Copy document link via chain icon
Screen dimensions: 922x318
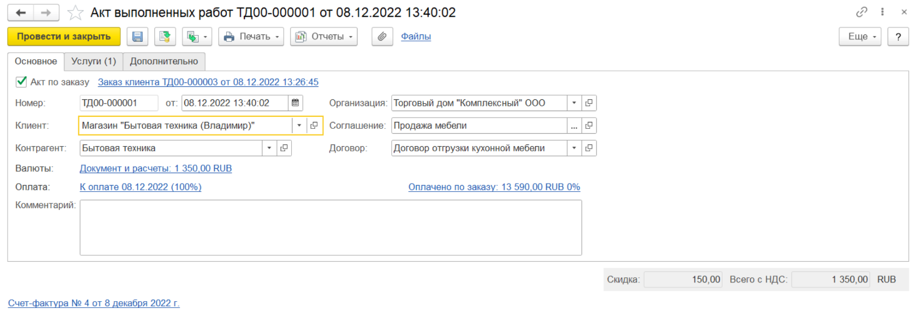[x=861, y=12]
